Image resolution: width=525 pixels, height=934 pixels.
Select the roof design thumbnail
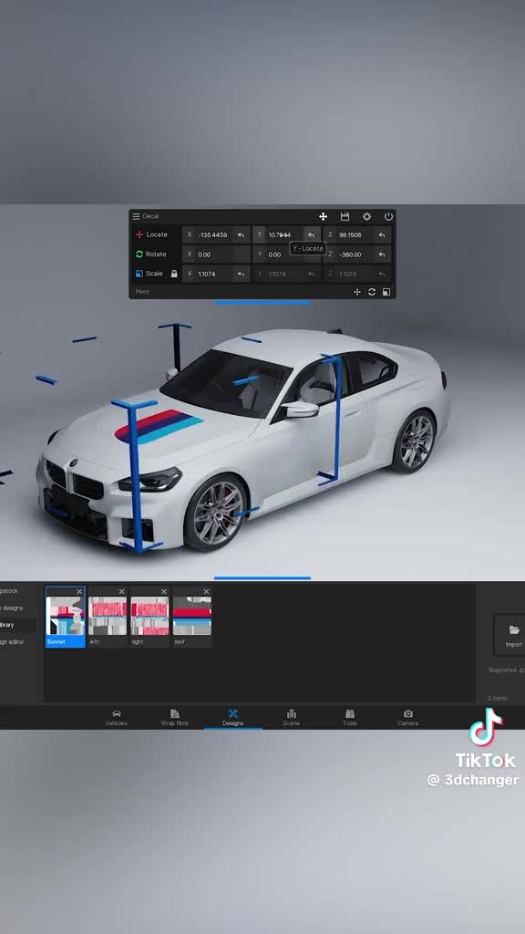pos(192,617)
